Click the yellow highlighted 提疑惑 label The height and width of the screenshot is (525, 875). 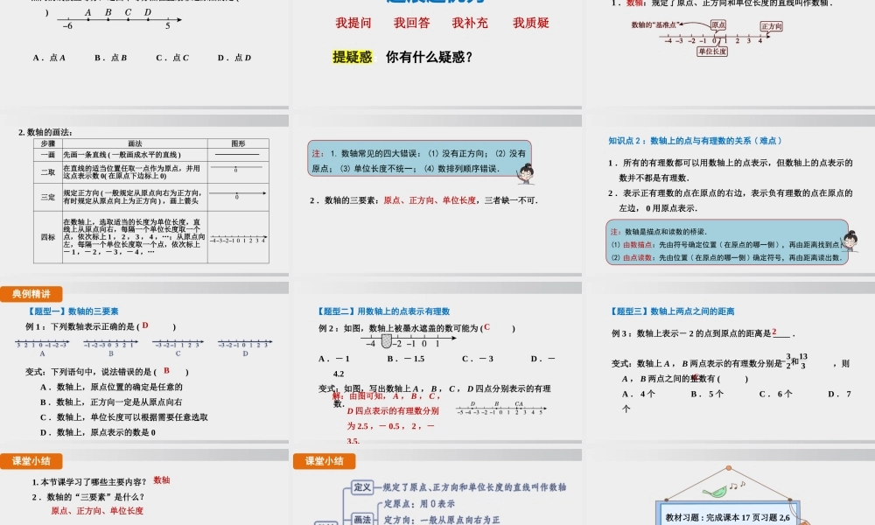352,57
